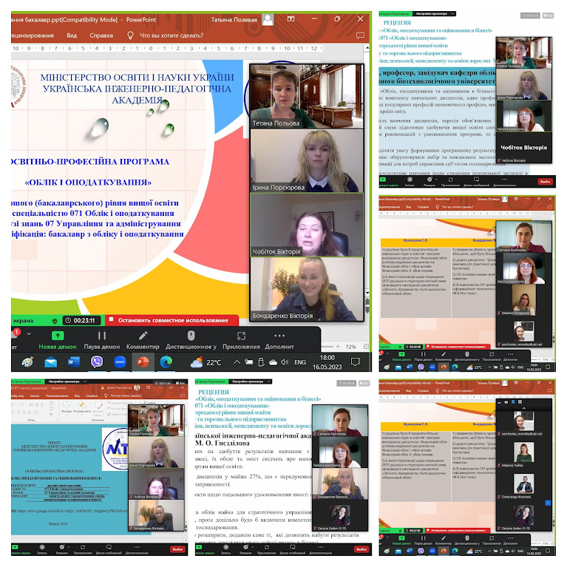The height and width of the screenshot is (567, 567).
Task: Click the green shield icon beside 00:23:11 timer
Action: coord(55,321)
